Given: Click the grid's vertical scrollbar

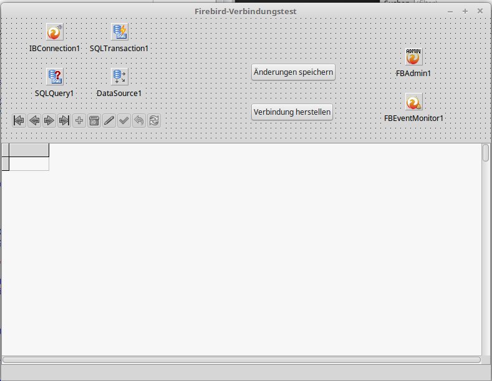Looking at the screenshot, I should tap(486, 249).
